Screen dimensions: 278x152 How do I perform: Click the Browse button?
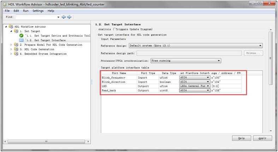[x=253, y=53]
